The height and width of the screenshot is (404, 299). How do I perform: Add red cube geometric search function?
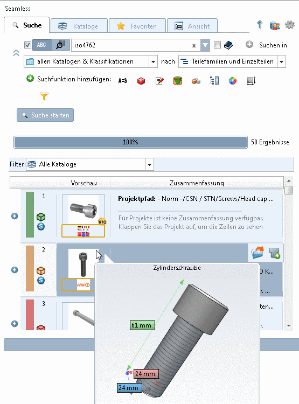pyautogui.click(x=141, y=81)
